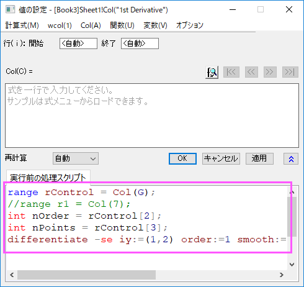Screen dimensions: 304x287
Task: Click into the Col(C) formula box
Action: (152, 116)
